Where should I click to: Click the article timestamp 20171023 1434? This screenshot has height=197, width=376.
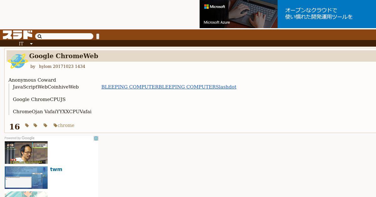(69, 67)
